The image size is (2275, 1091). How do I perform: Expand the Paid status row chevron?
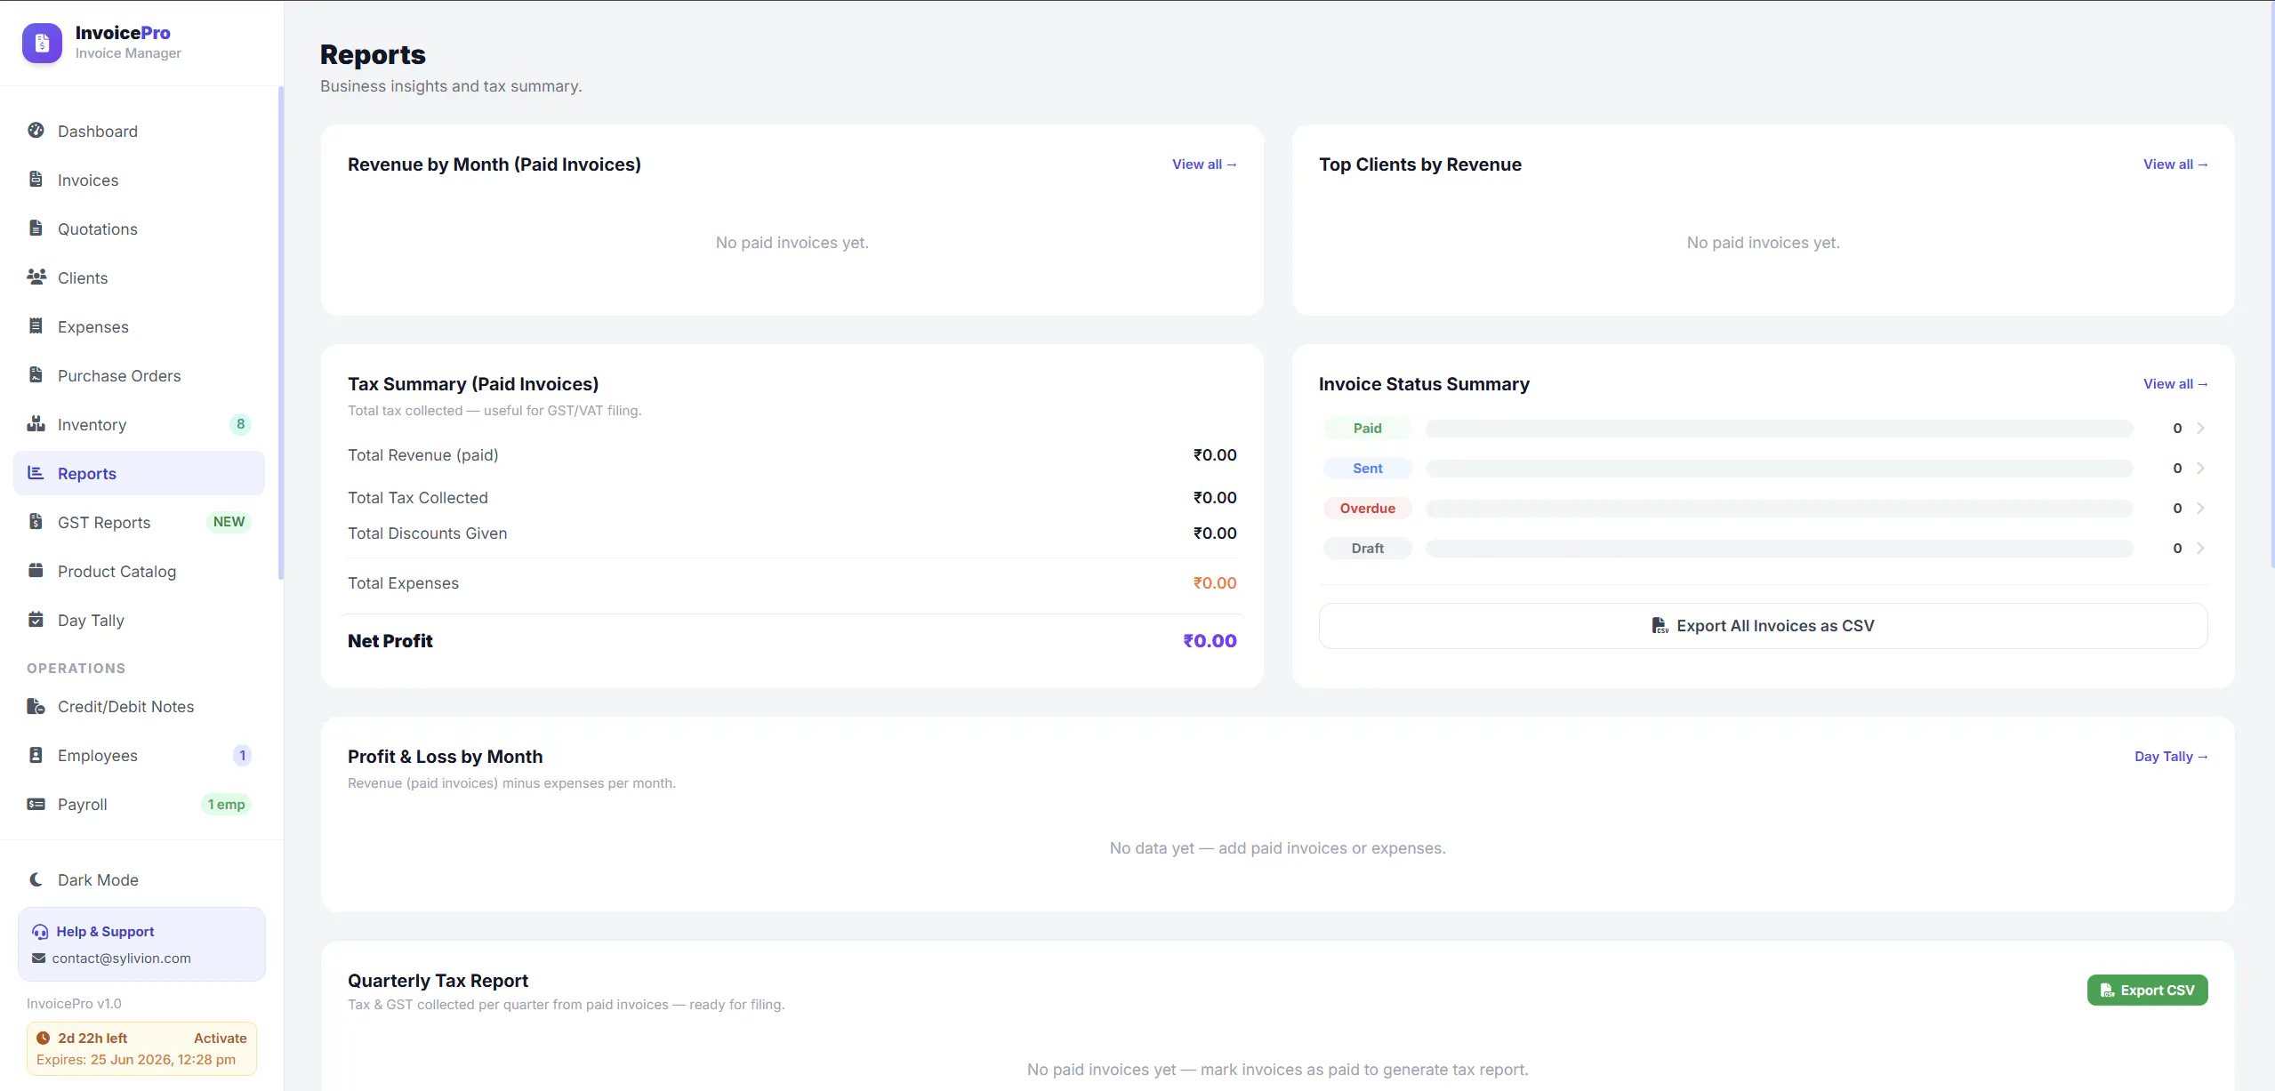[2200, 429]
